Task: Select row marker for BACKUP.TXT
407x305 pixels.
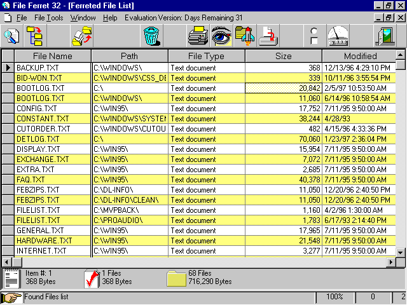Action: point(8,67)
